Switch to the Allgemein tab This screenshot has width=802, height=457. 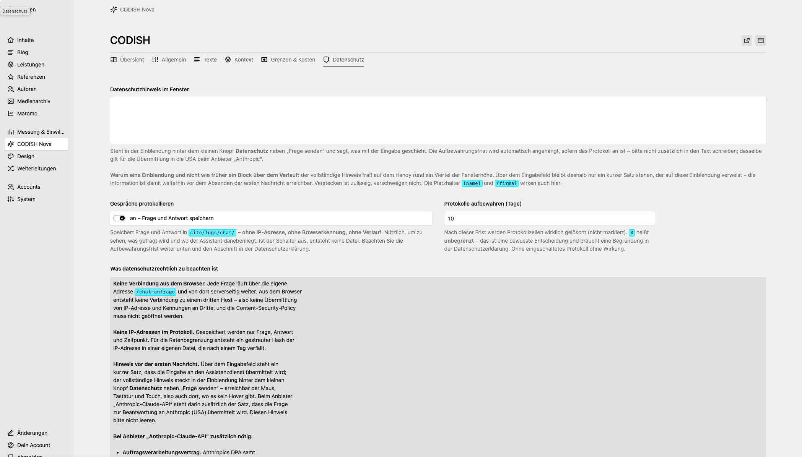(x=169, y=60)
